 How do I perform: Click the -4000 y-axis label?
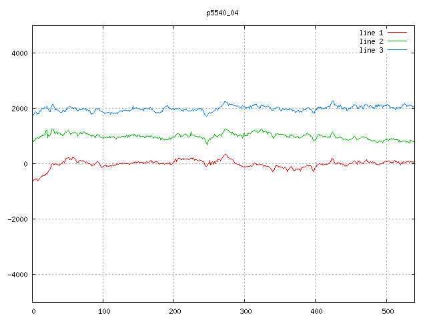coord(18,275)
